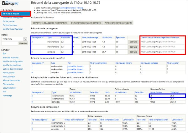Open JournalXfer link for backup 2
Viewport: 188px width, 133px height.
pos(72,66)
